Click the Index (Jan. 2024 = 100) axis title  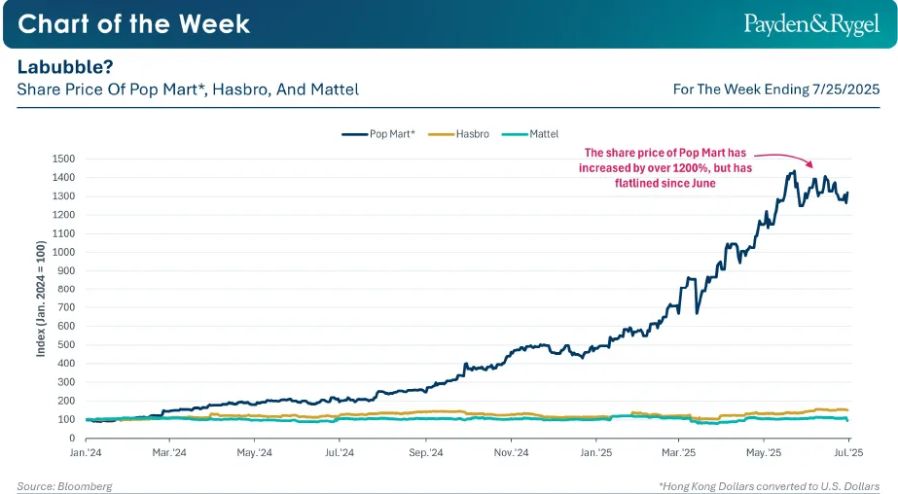(41, 299)
